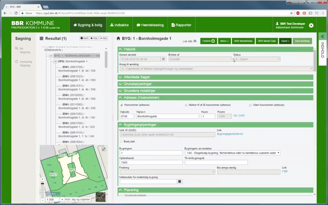Click the Historik button
The height and width of the screenshot is (205, 328).
(x=209, y=41)
